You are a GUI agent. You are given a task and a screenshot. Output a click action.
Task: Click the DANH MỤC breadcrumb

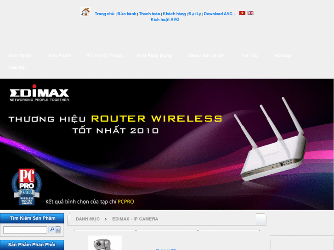tap(88, 219)
